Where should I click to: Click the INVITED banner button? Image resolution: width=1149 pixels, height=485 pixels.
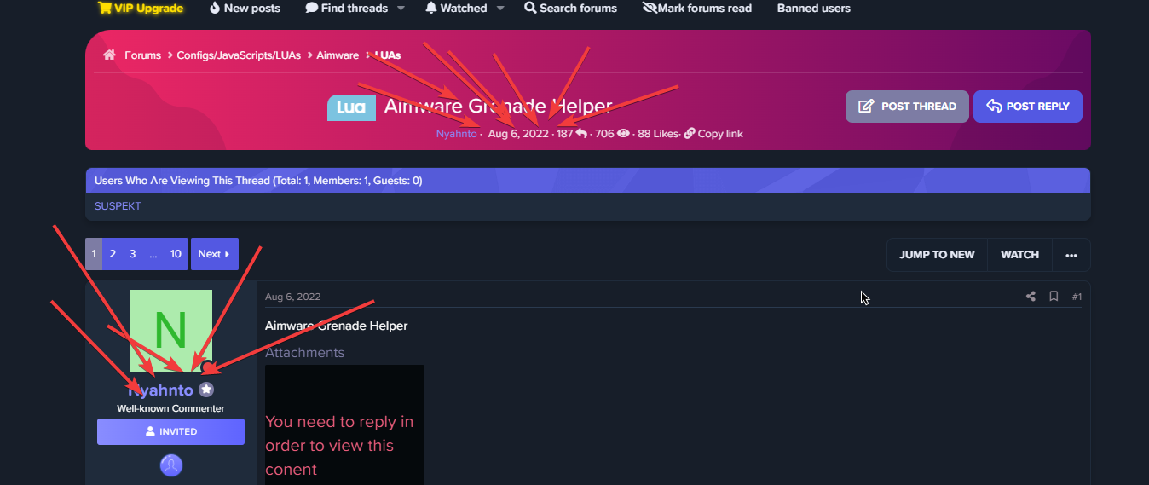point(170,431)
